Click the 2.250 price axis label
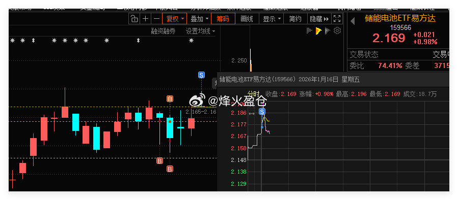458x200 pixels. pyautogui.click(x=239, y=60)
